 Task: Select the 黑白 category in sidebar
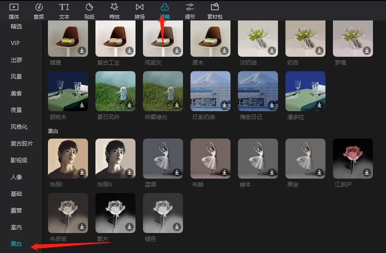[x=16, y=244]
